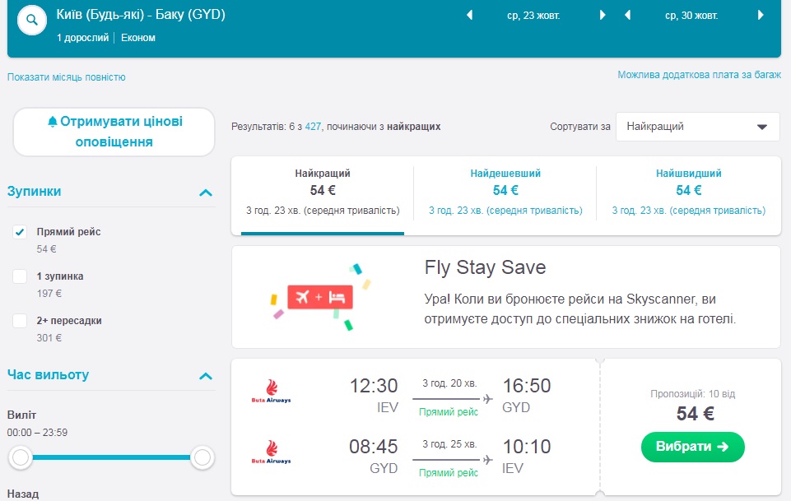Collapse the Зупинки filter section
Viewport: 791px width, 501px height.
[206, 193]
